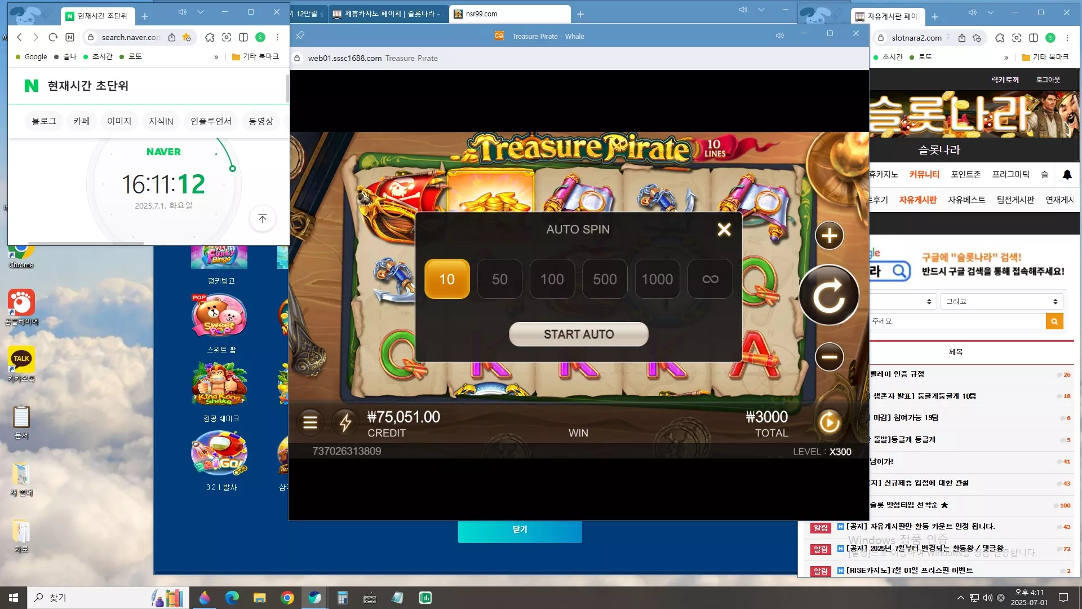Viewport: 1082px width, 609px height.
Task: Close the AUTO SPIN dialog
Action: click(724, 230)
